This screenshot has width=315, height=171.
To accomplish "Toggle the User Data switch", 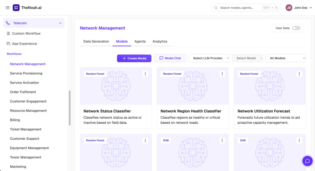I will click(296, 28).
